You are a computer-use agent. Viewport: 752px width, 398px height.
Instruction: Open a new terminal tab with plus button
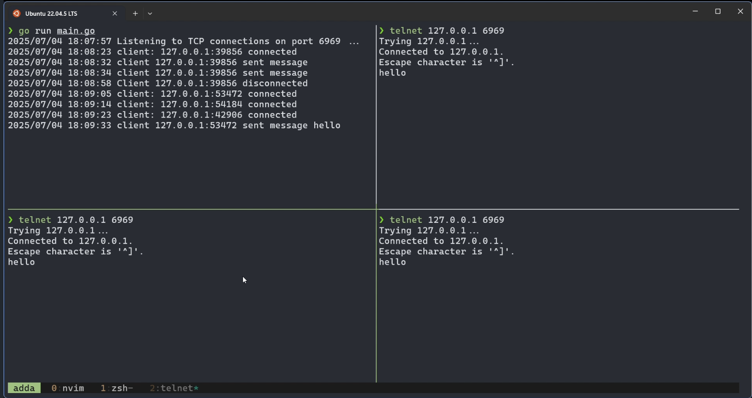pos(135,14)
